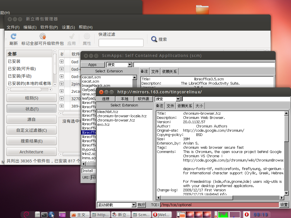Click the 搜索结果(E) button
The width and height of the screenshot is (291, 218).
click(x=32, y=141)
